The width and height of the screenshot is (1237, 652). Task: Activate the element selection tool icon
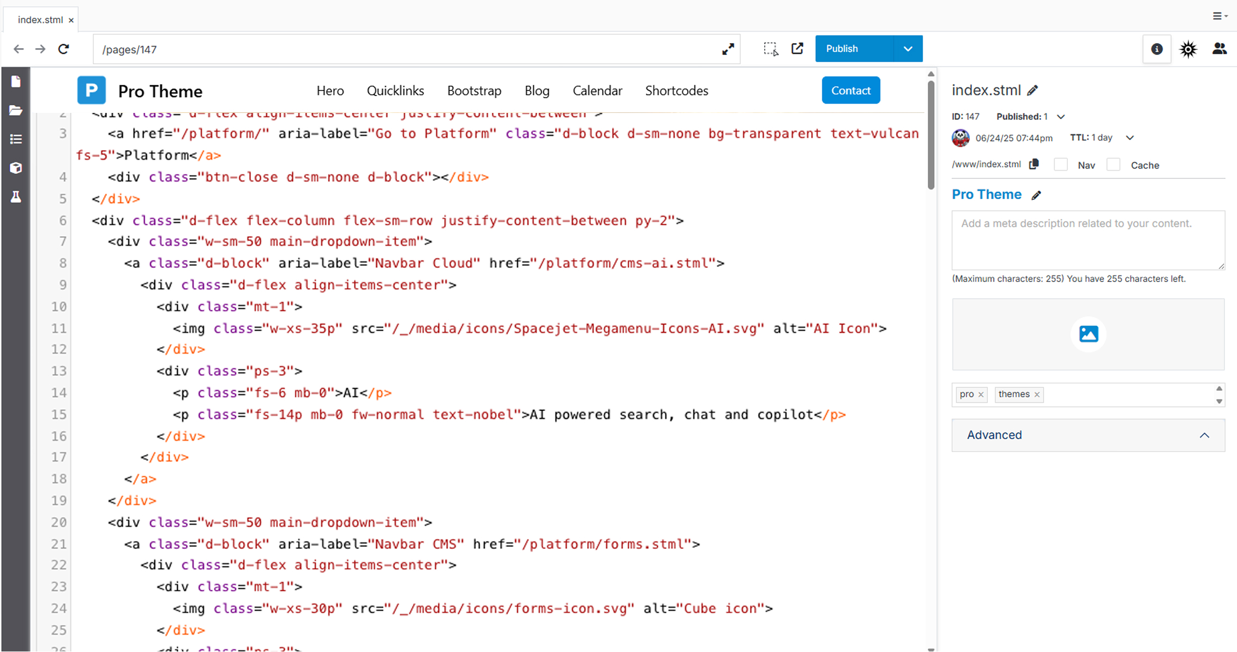pyautogui.click(x=771, y=49)
